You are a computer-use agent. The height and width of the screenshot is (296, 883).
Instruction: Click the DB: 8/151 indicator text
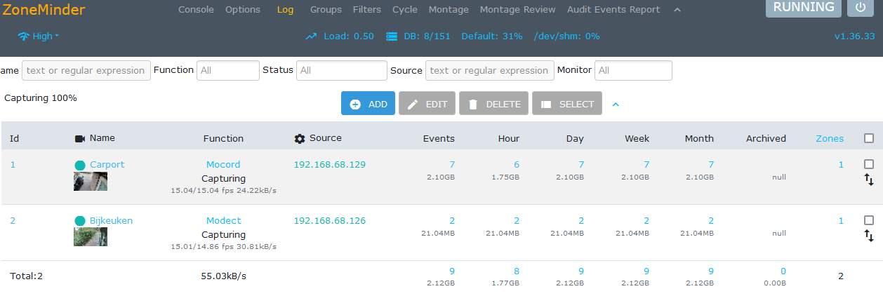pos(427,36)
